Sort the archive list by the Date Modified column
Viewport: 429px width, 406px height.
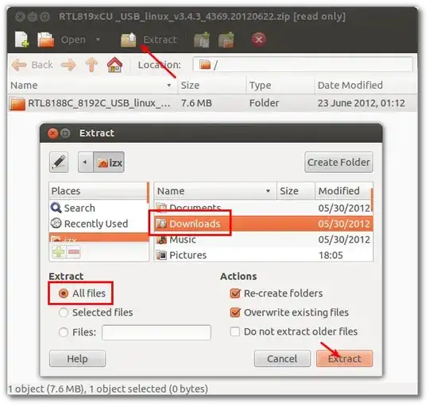(366, 85)
